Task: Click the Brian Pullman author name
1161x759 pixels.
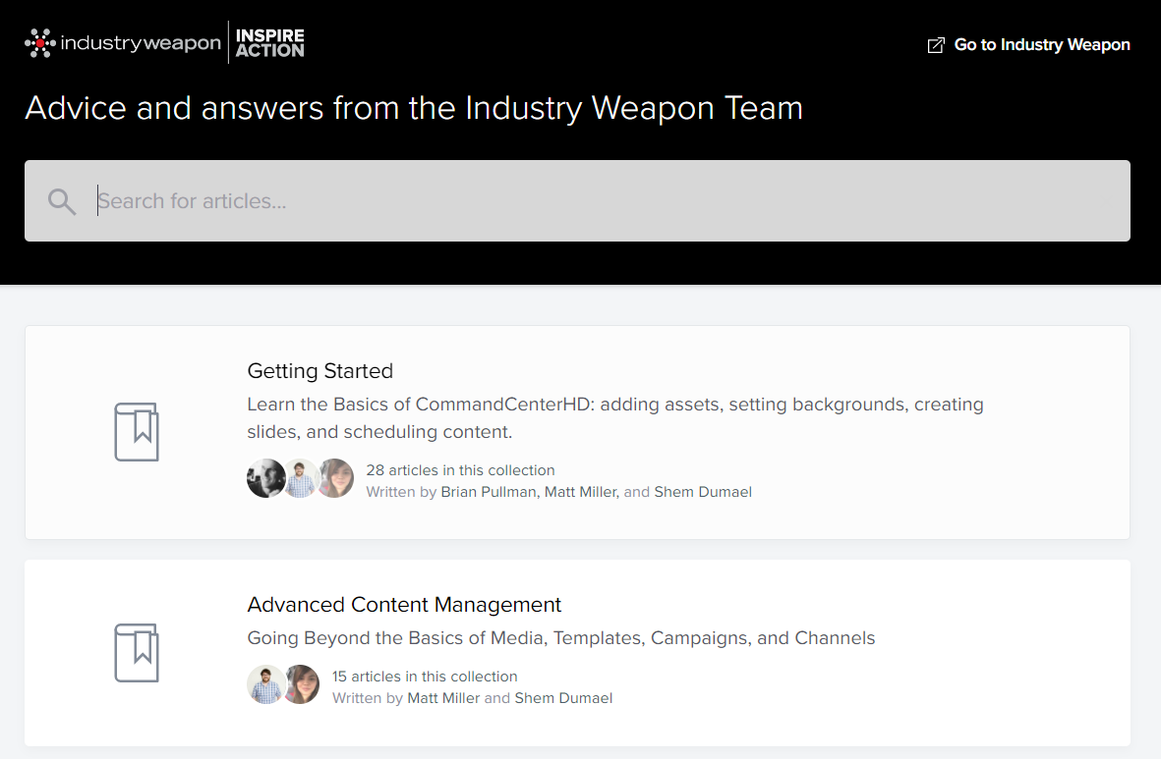Action: pyautogui.click(x=489, y=492)
